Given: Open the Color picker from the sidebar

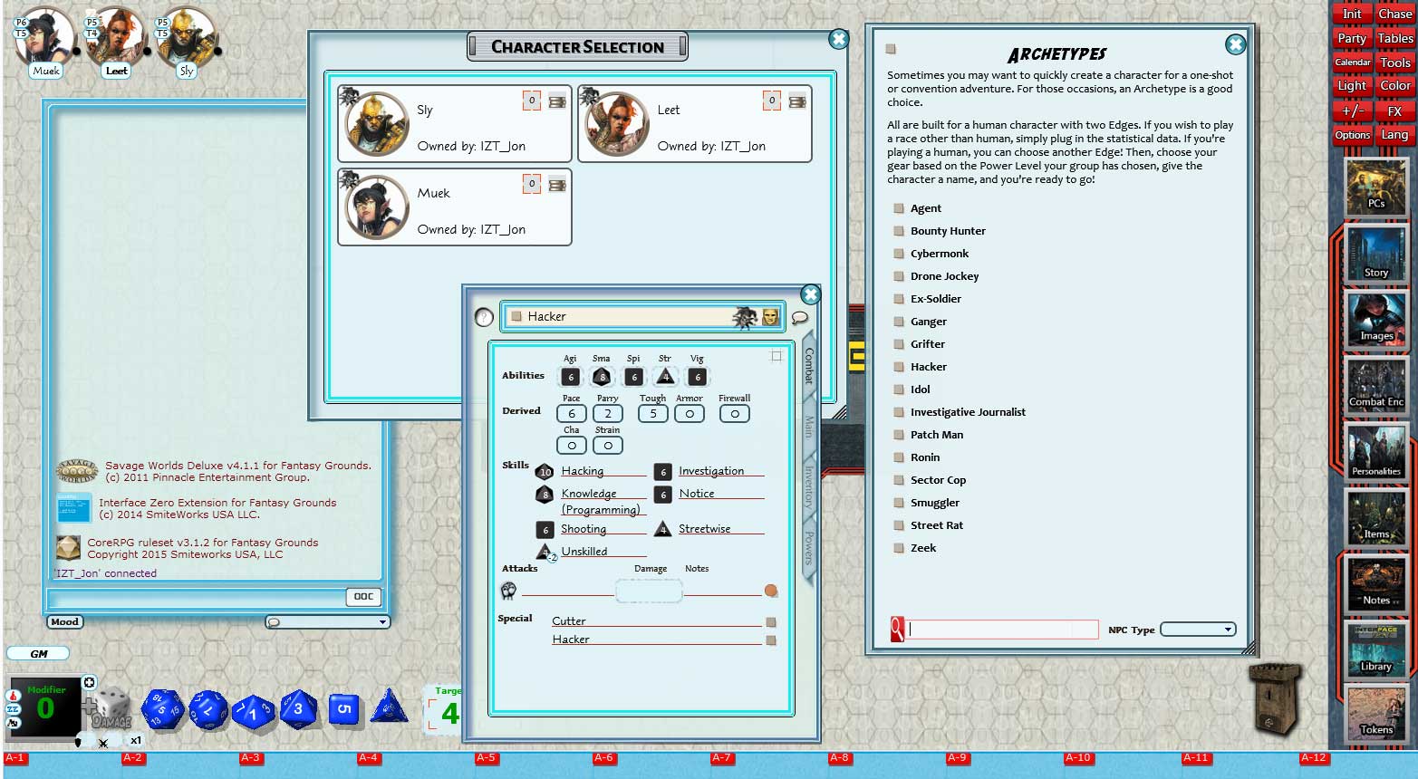Looking at the screenshot, I should pyautogui.click(x=1394, y=84).
